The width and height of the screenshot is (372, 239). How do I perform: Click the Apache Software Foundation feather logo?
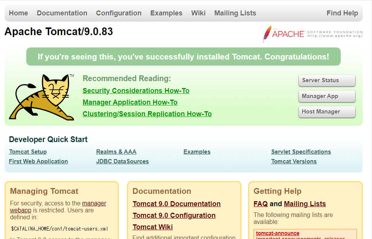click(x=313, y=34)
